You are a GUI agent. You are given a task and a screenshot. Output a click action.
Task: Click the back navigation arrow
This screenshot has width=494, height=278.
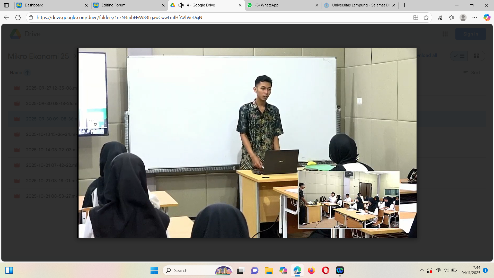[6, 18]
